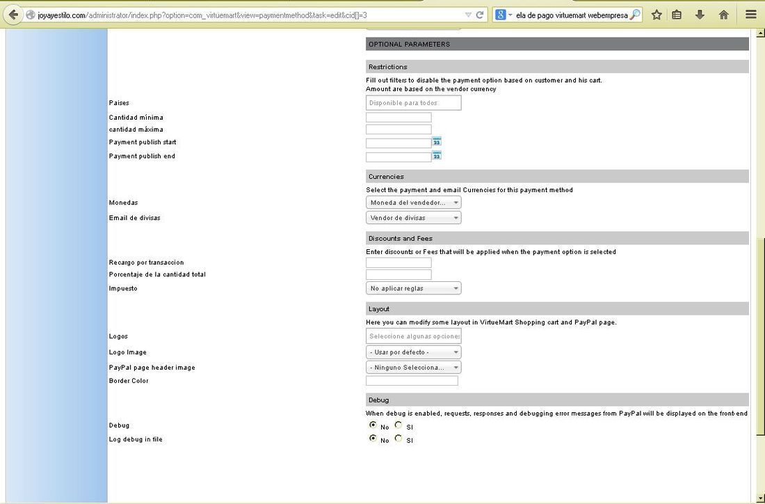Select SI for the Debug option
765x504 pixels.
coord(398,425)
